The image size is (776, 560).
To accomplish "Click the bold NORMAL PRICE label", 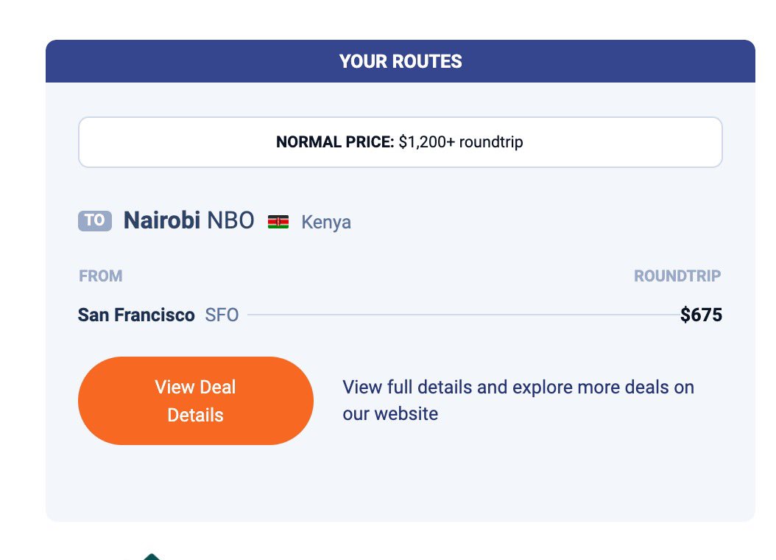I will click(335, 142).
